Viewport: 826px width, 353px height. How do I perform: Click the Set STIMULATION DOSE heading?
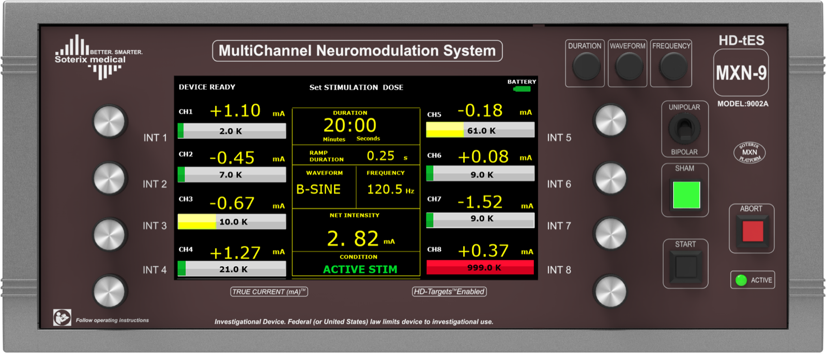356,87
